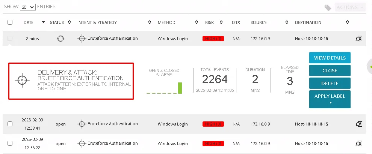Toggle the select-all checkbox in table header
This screenshot has width=372, height=154.
(10, 22)
